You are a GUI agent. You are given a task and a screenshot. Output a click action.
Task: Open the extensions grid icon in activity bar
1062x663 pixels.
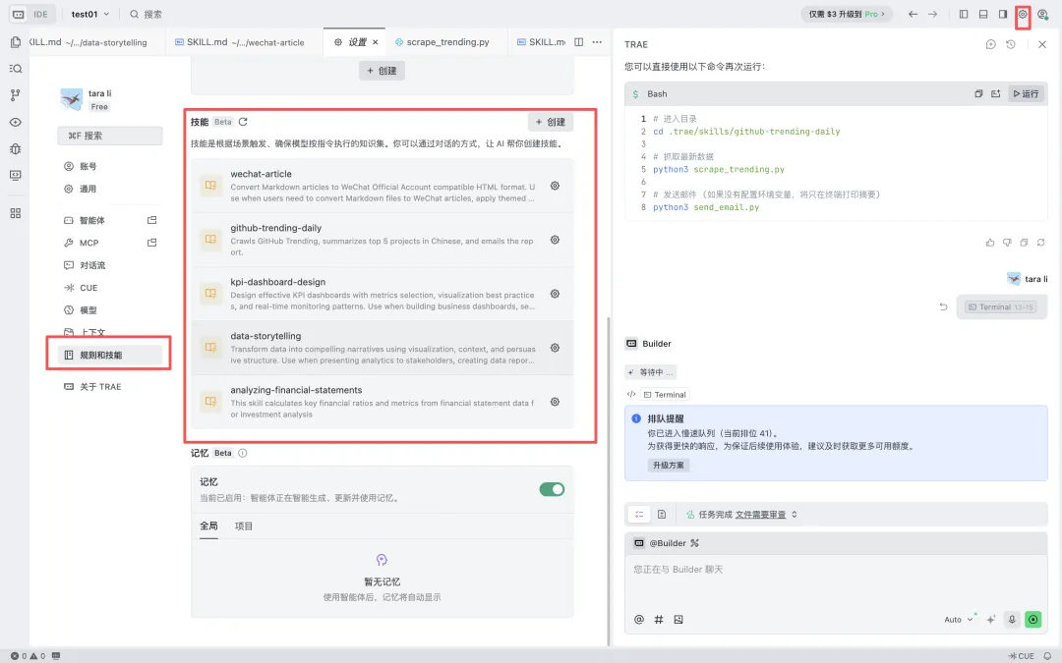(15, 213)
